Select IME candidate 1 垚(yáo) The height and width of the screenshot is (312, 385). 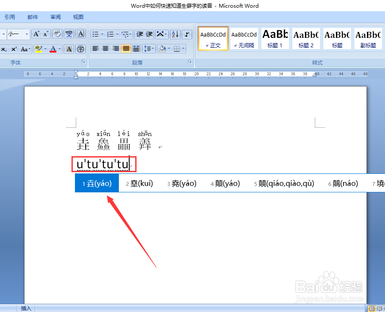97,183
